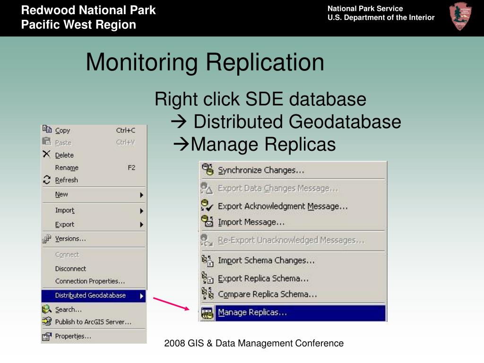This screenshot has height=363, width=484.
Task: Click the Copy icon in context menu
Action: pos(47,129)
